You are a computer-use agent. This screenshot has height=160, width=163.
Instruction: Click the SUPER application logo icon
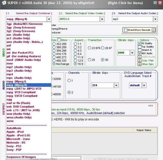coord(4,3)
